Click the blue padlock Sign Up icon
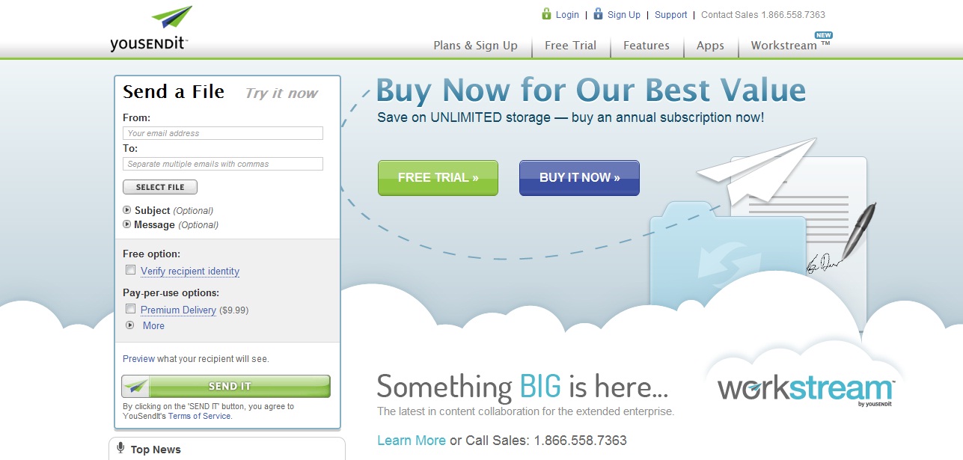The width and height of the screenshot is (963, 460). tap(598, 13)
